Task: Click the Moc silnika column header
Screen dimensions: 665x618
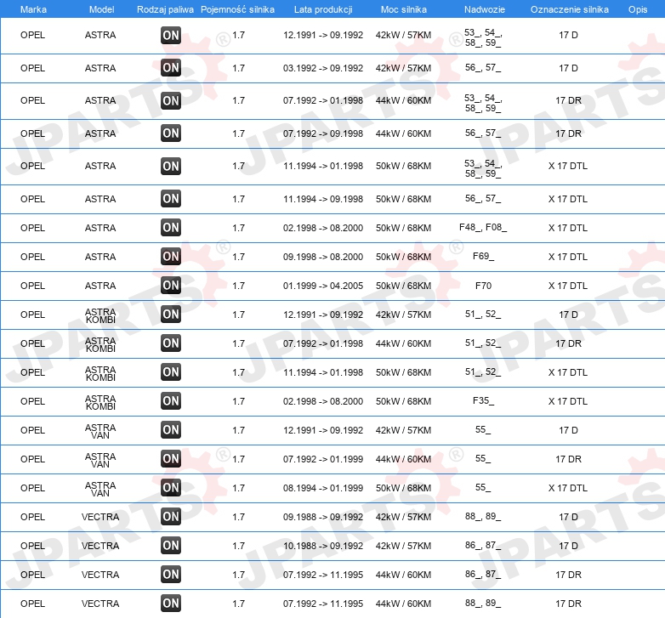Action: (404, 9)
